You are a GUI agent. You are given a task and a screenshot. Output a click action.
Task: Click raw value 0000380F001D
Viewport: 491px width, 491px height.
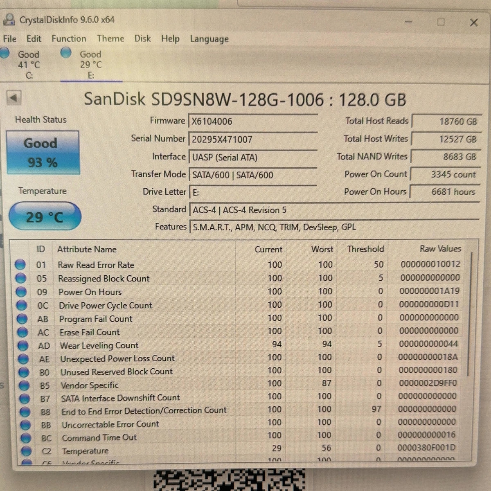[426, 448]
